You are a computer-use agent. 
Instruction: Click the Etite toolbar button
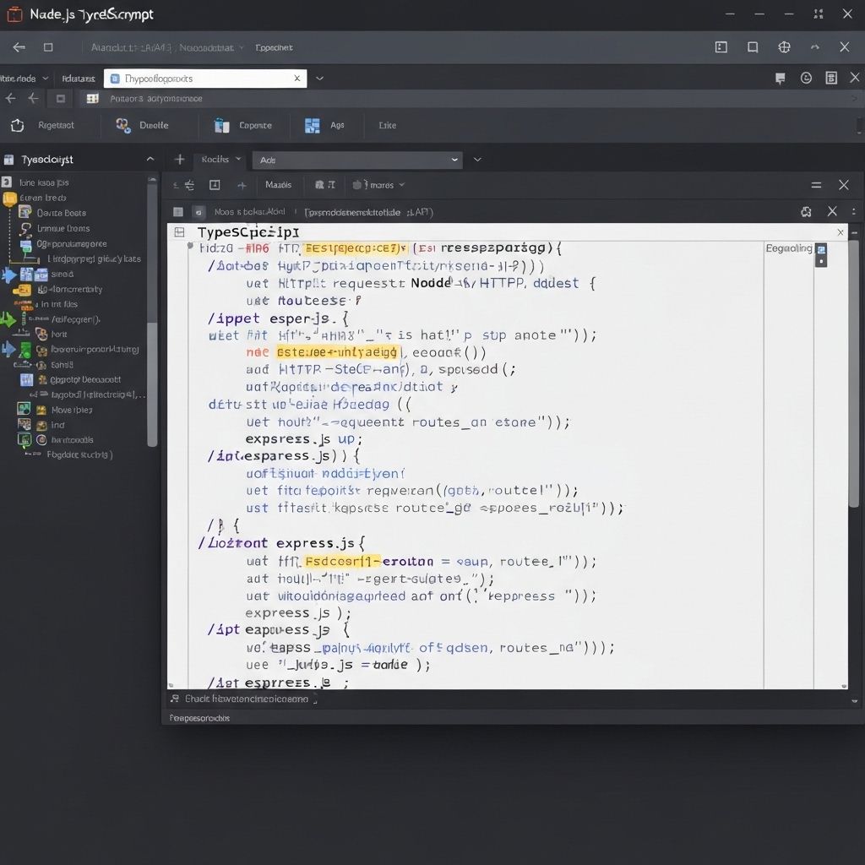[x=387, y=125]
